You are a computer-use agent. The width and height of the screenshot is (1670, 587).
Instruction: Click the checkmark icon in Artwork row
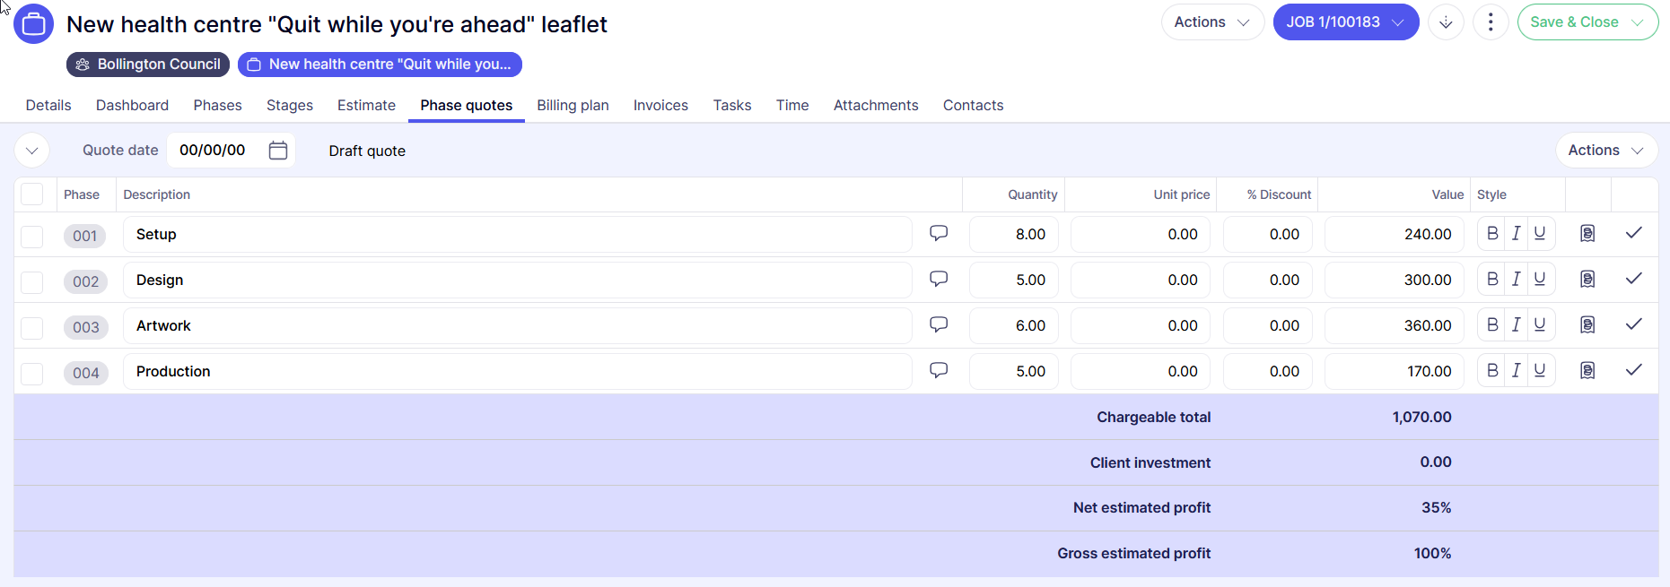pyautogui.click(x=1634, y=324)
